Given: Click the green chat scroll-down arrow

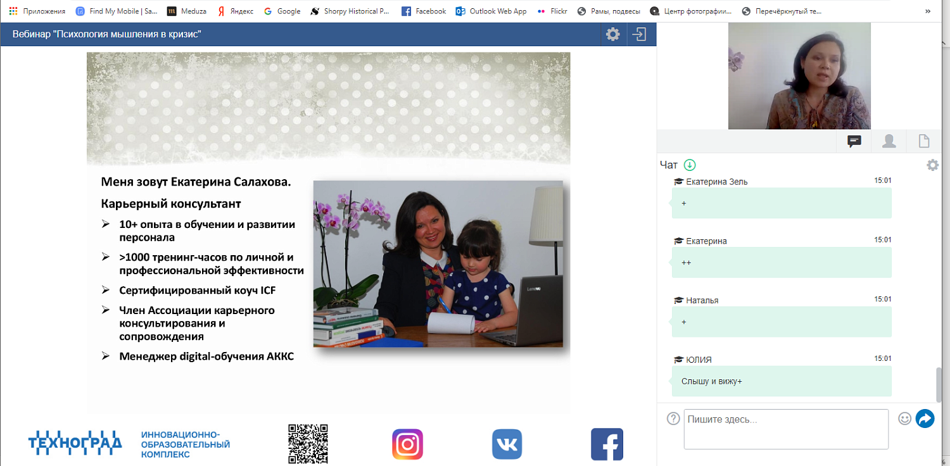Looking at the screenshot, I should [690, 165].
